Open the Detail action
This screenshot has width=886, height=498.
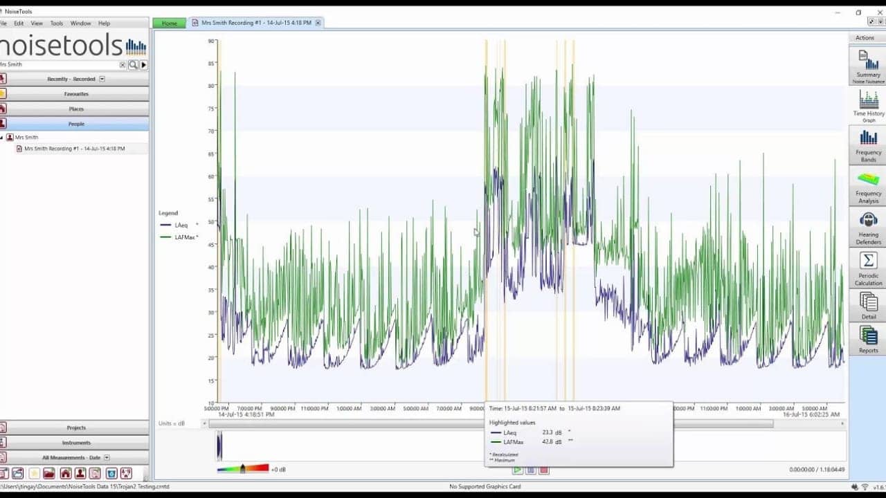868,305
